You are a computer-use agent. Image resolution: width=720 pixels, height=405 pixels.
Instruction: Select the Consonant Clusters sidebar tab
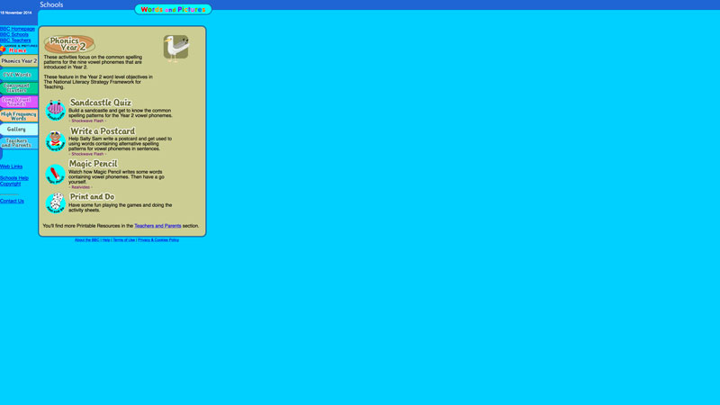(18, 88)
